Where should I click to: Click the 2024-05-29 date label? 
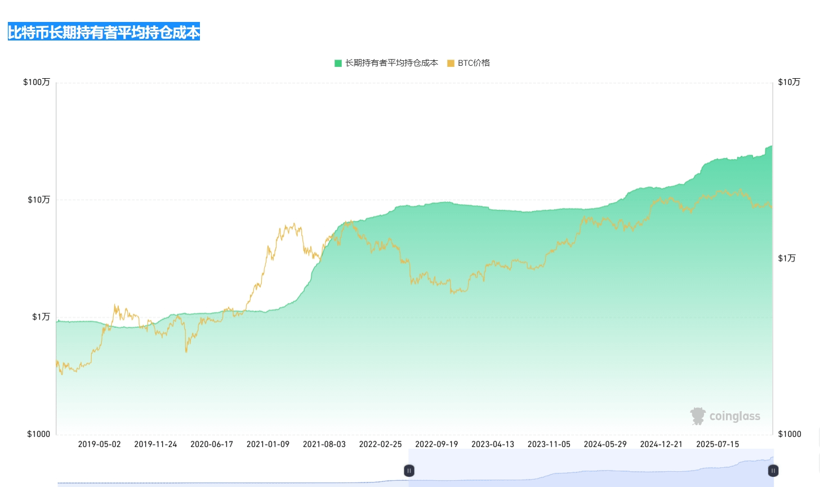pos(605,444)
